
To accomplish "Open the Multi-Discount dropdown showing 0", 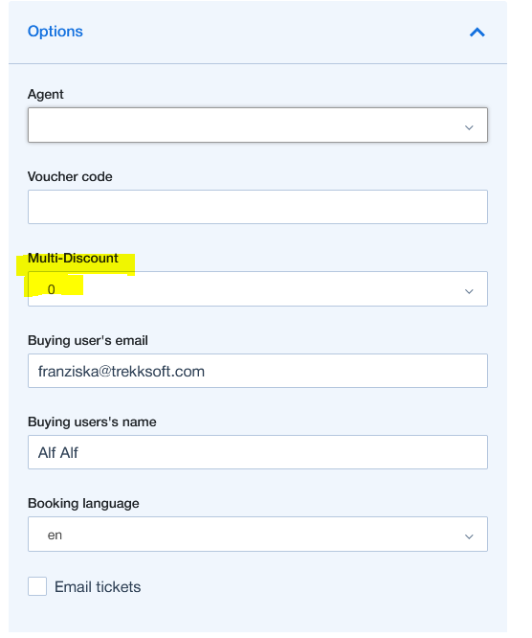I will click(x=257, y=289).
